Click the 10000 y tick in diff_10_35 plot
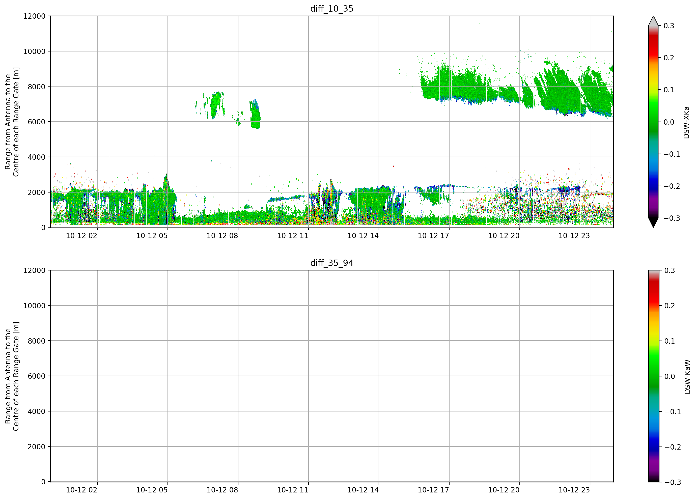 pyautogui.click(x=34, y=51)
